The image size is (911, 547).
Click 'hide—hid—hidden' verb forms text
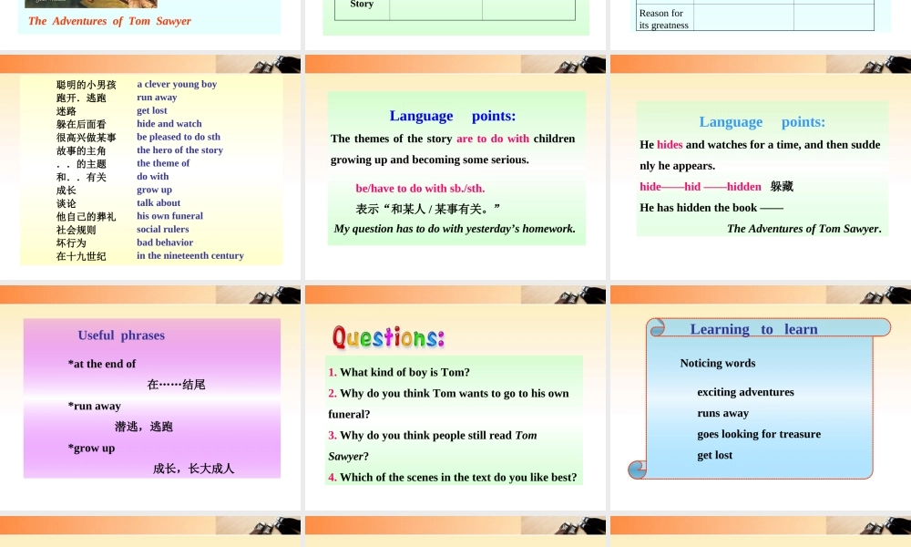[x=700, y=186]
